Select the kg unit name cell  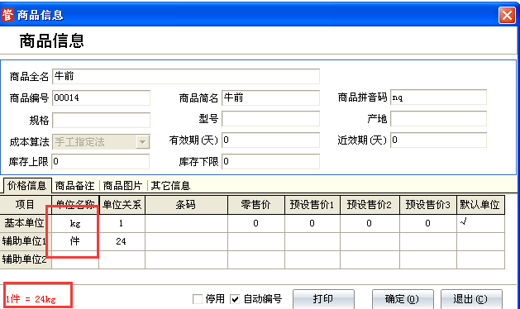point(75,223)
